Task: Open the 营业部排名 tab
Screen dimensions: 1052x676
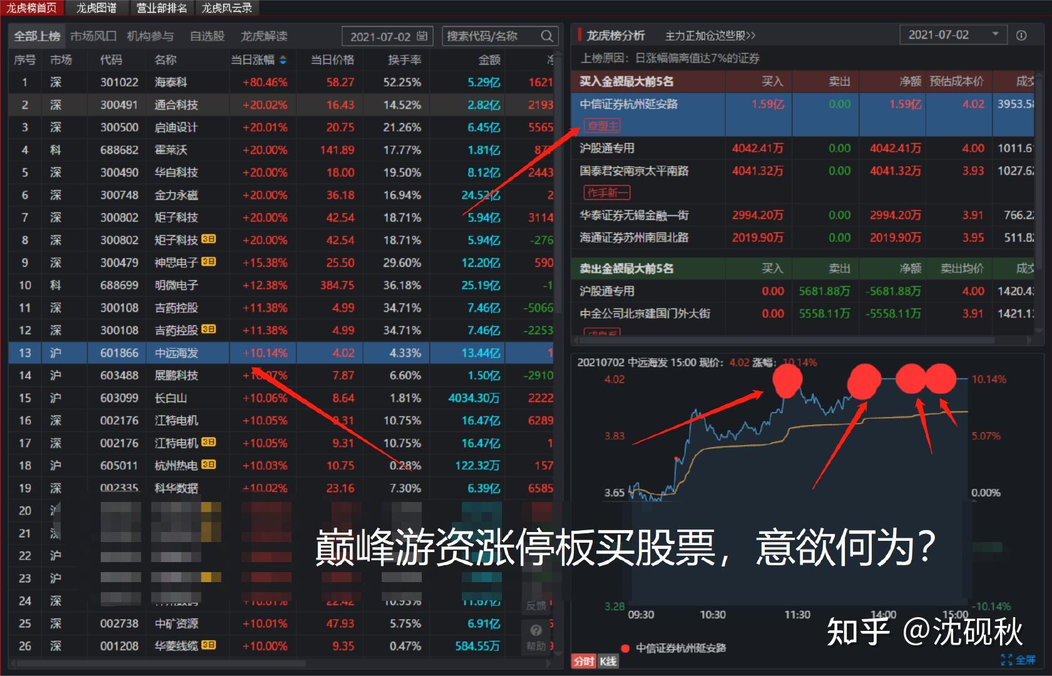Action: tap(162, 8)
